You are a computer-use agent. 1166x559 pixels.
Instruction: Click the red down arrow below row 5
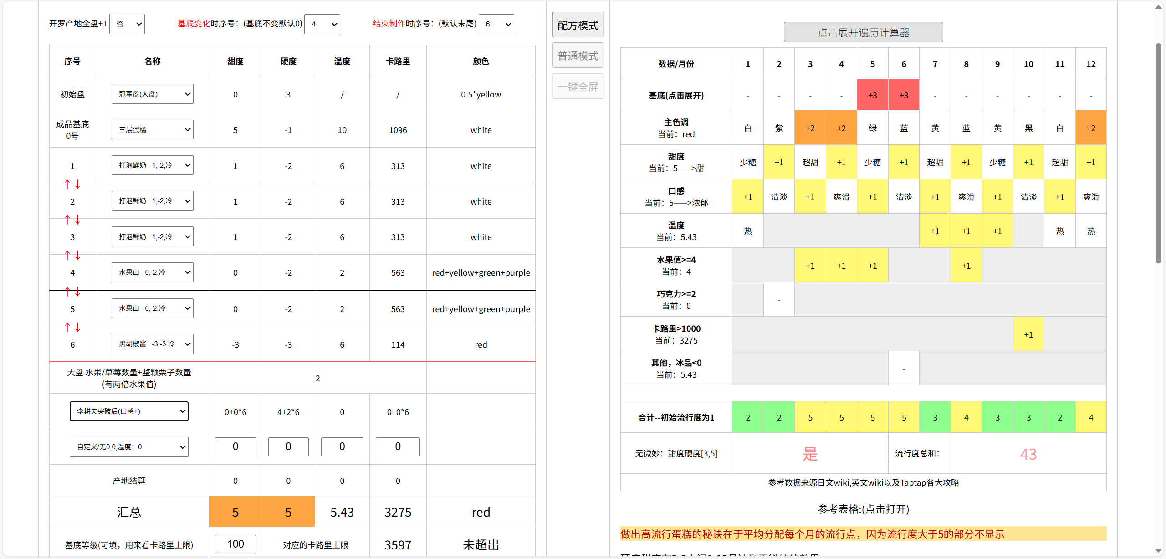tap(78, 327)
